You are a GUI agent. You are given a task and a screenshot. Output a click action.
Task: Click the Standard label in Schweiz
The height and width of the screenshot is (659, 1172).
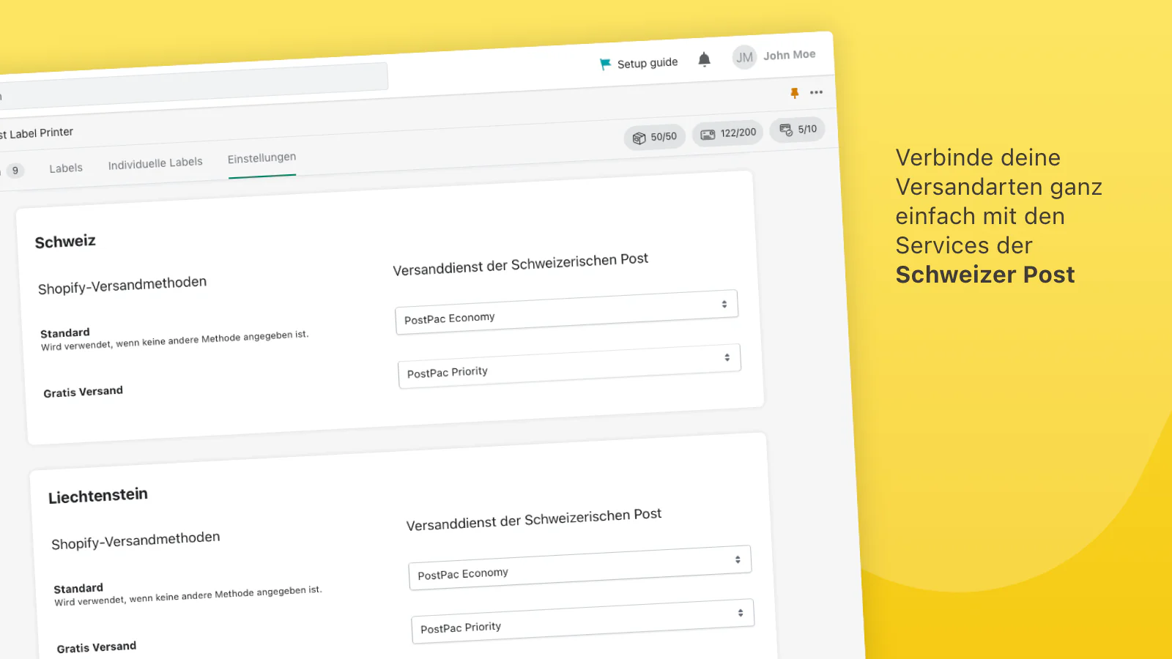65,333
